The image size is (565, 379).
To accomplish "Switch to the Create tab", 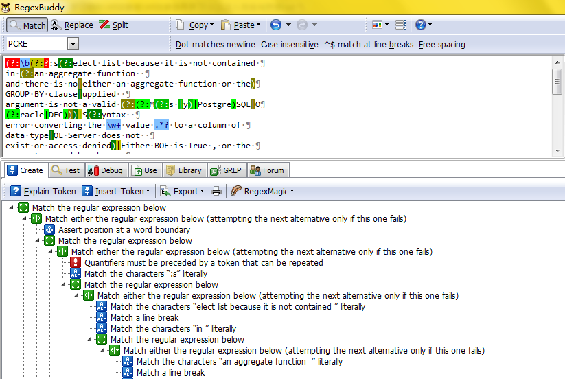I will 25,170.
